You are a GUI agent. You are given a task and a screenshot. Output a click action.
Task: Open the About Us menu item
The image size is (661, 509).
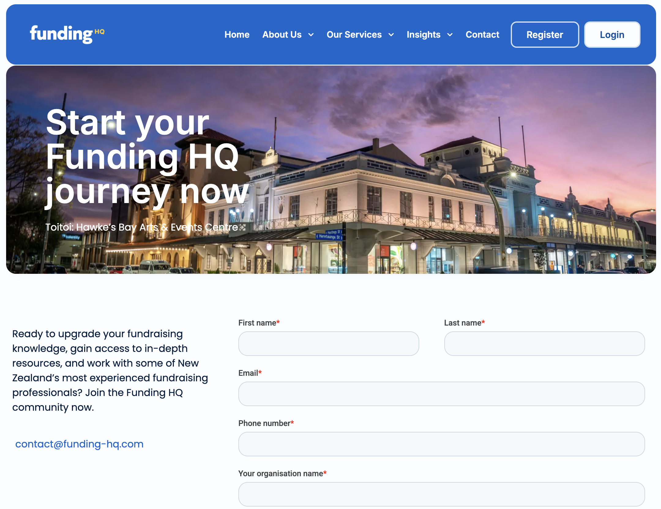(282, 35)
